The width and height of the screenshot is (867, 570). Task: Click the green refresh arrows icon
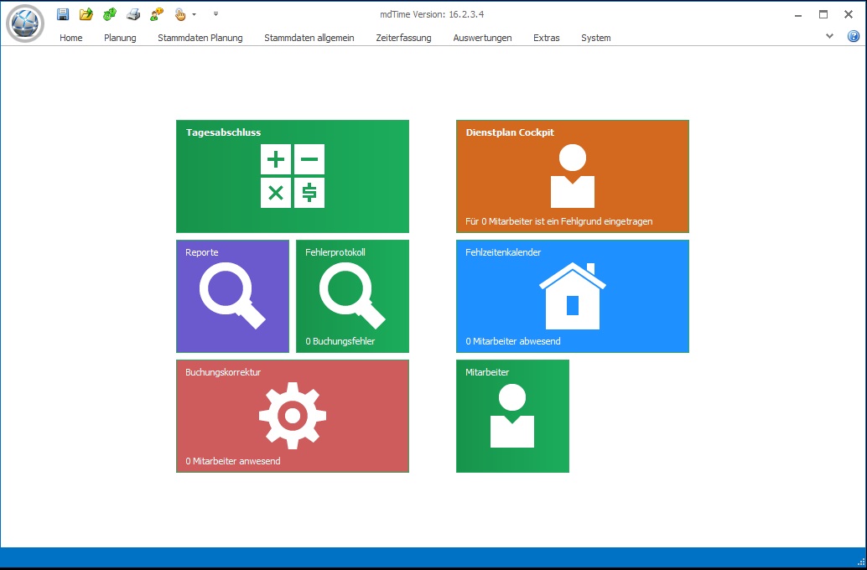point(110,14)
